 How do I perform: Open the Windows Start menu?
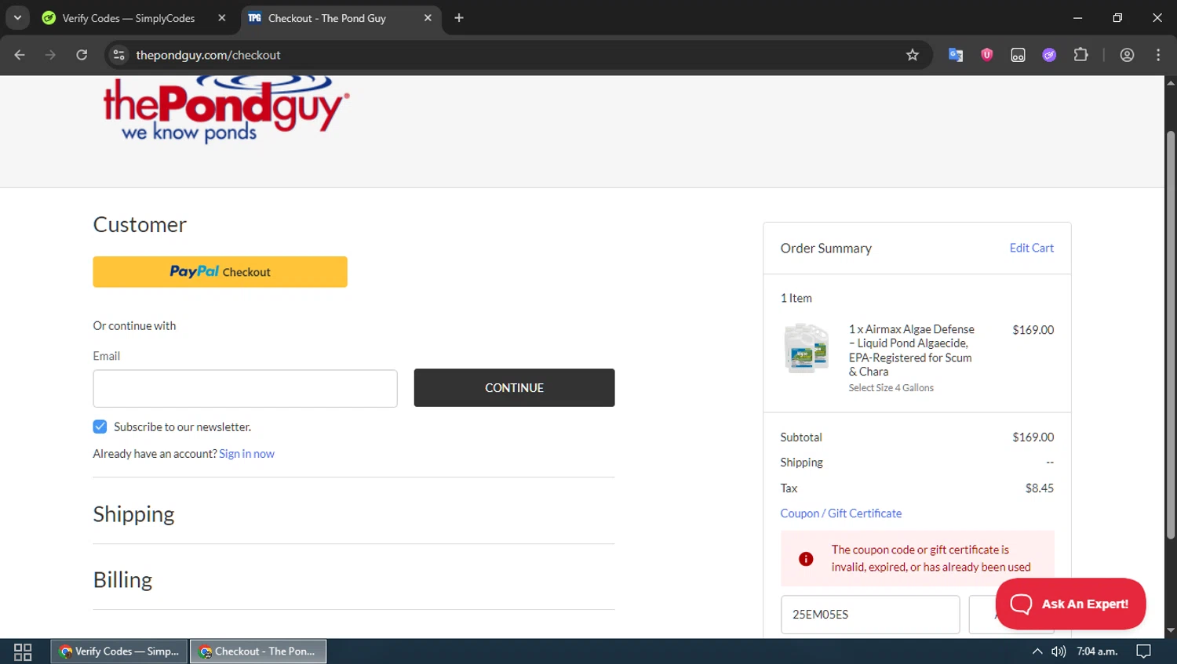click(23, 651)
